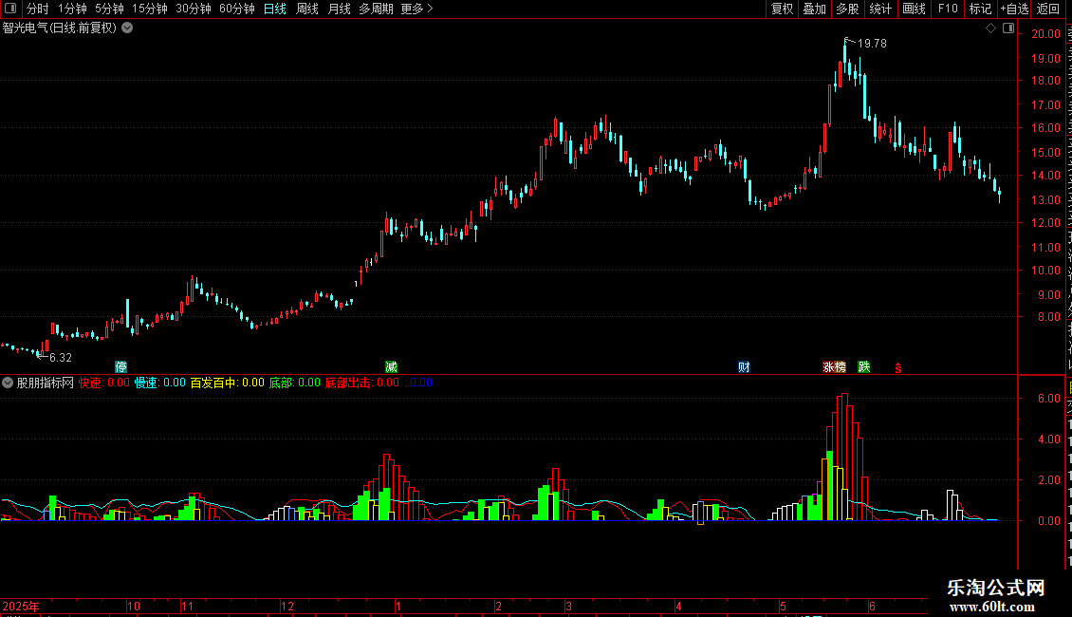
Task: Click month 12 on the time axis
Action: click(x=287, y=607)
